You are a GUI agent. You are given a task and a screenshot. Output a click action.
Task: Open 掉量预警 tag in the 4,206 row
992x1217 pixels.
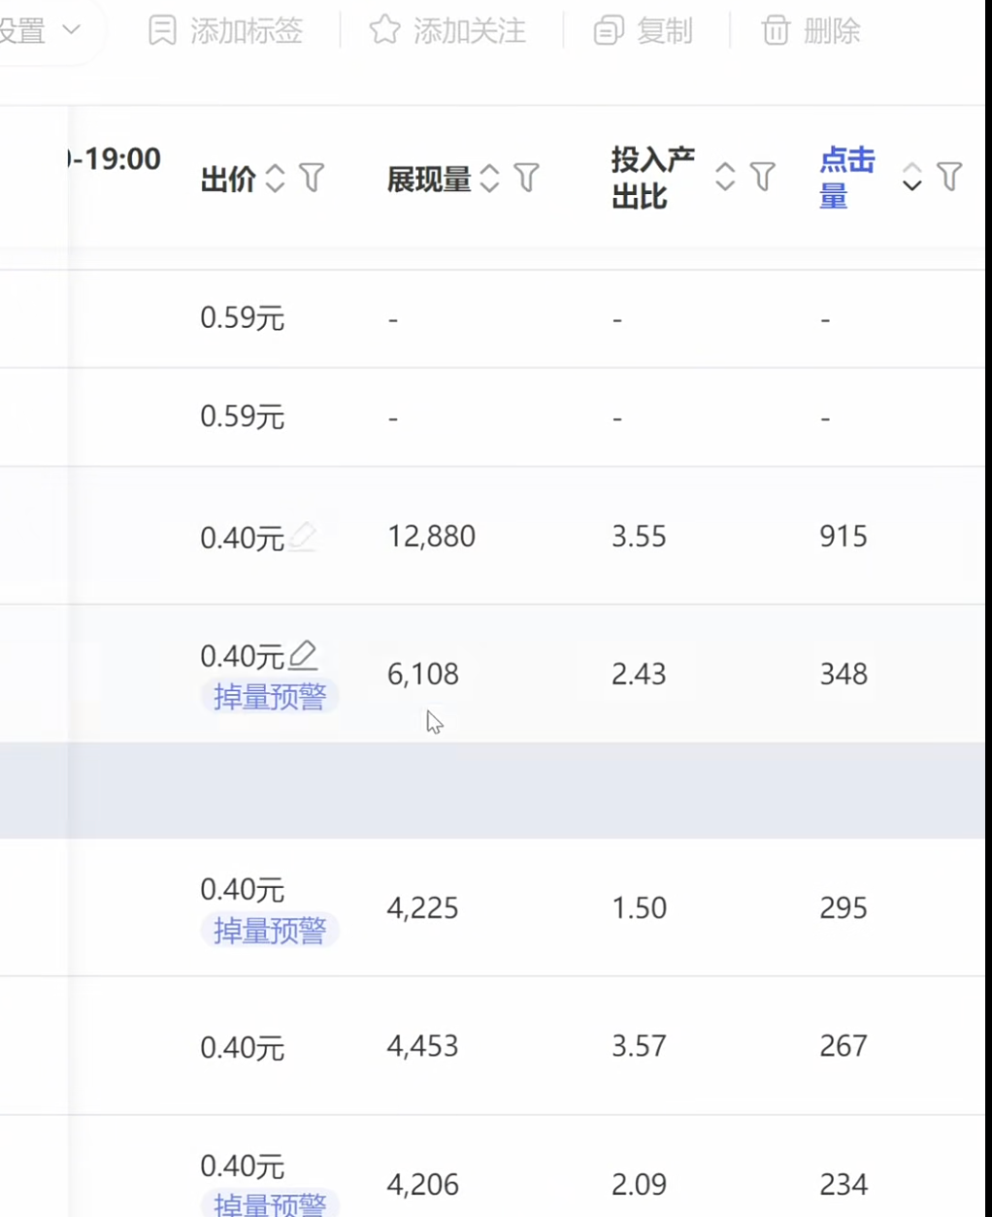270,1203
